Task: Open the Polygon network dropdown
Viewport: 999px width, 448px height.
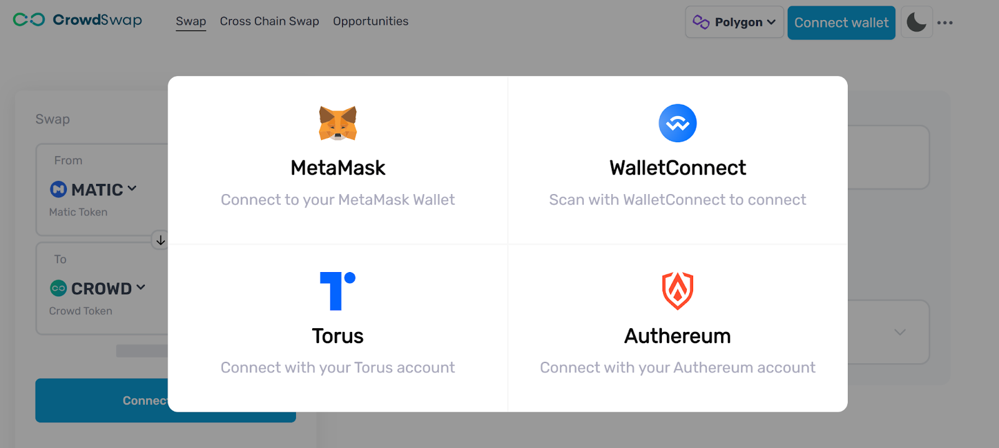Action: point(734,22)
